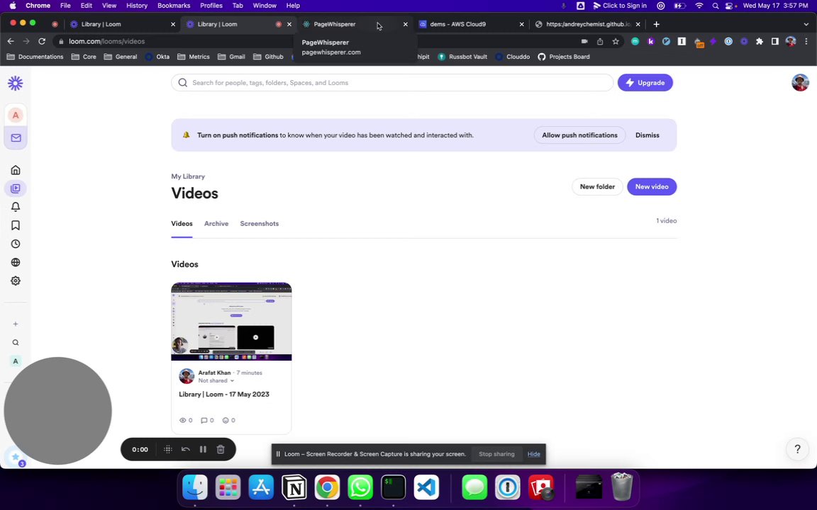Click the sidebar search magnifier icon

pyautogui.click(x=16, y=342)
